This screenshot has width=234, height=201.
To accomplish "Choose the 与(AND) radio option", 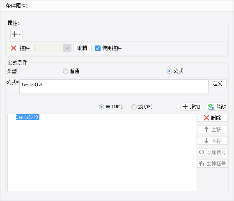I will click(101, 107).
